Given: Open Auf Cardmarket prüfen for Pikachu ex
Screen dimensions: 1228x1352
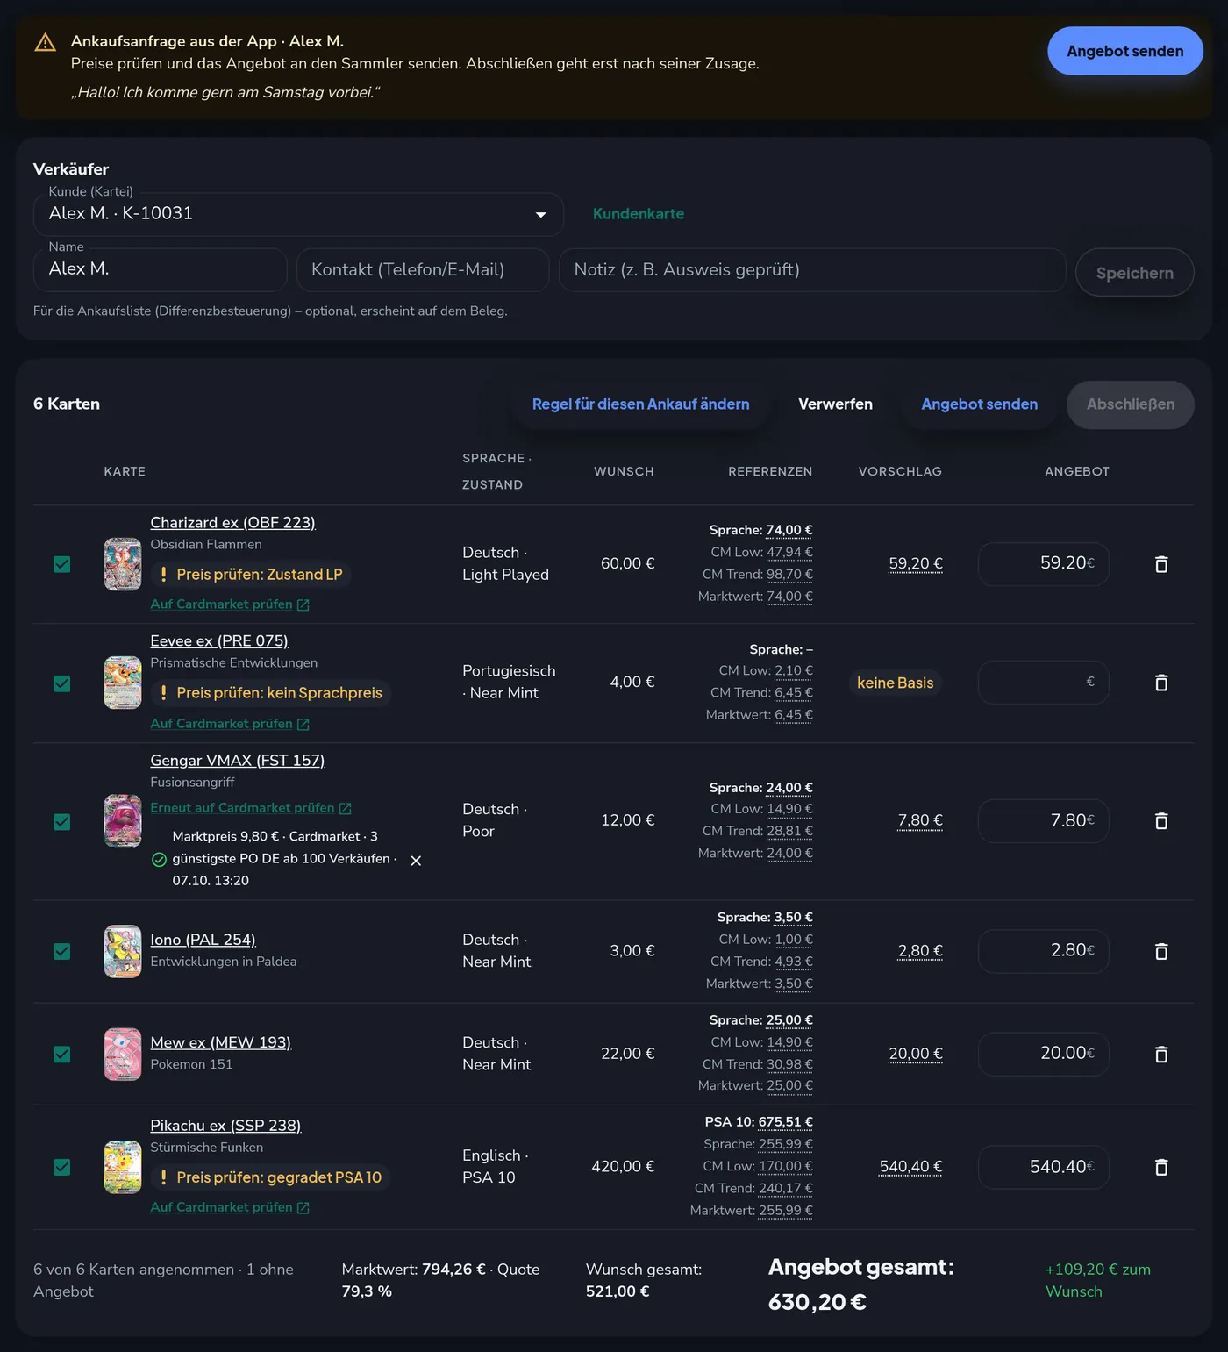Looking at the screenshot, I should (x=230, y=1207).
